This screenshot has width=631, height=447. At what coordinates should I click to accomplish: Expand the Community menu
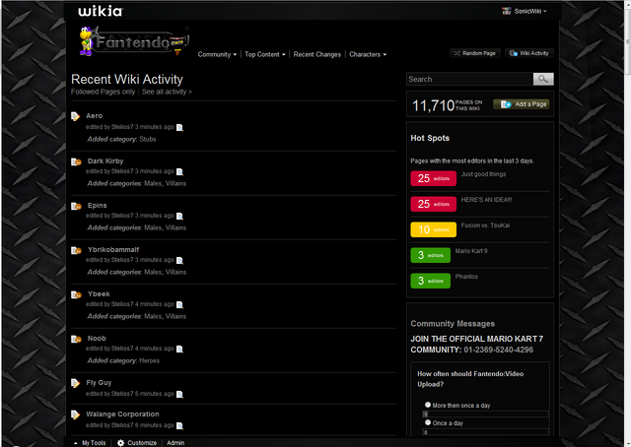(x=217, y=54)
